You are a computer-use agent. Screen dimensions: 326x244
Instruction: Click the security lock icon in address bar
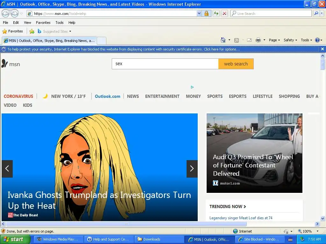[206, 13]
